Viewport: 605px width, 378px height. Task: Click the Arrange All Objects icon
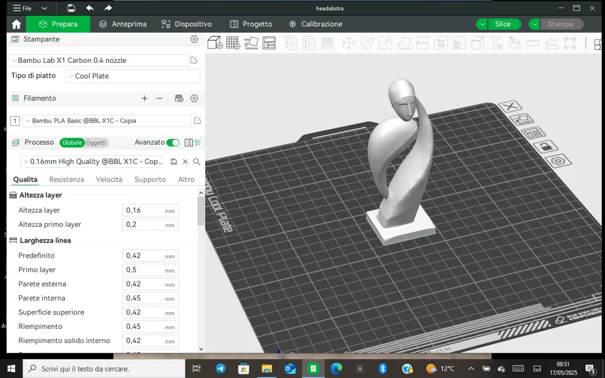tap(269, 42)
